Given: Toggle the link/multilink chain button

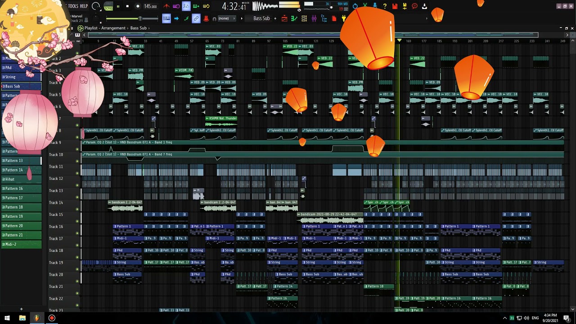Looking at the screenshot, I should click(x=196, y=18).
